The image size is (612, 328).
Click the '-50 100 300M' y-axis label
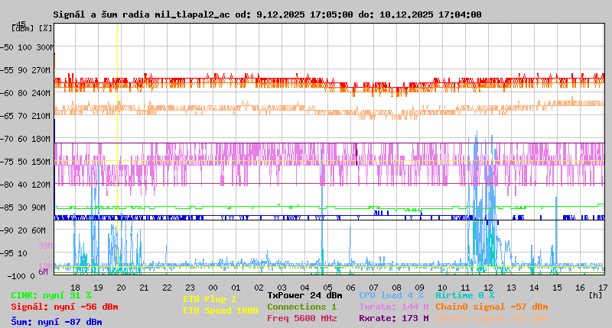(x=27, y=47)
